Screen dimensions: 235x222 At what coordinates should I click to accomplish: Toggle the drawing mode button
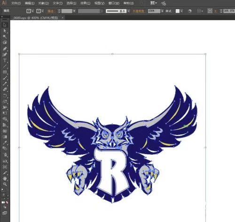point(5,207)
